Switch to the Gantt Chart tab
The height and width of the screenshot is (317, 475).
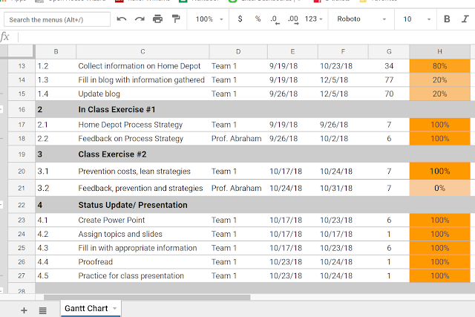pos(86,308)
